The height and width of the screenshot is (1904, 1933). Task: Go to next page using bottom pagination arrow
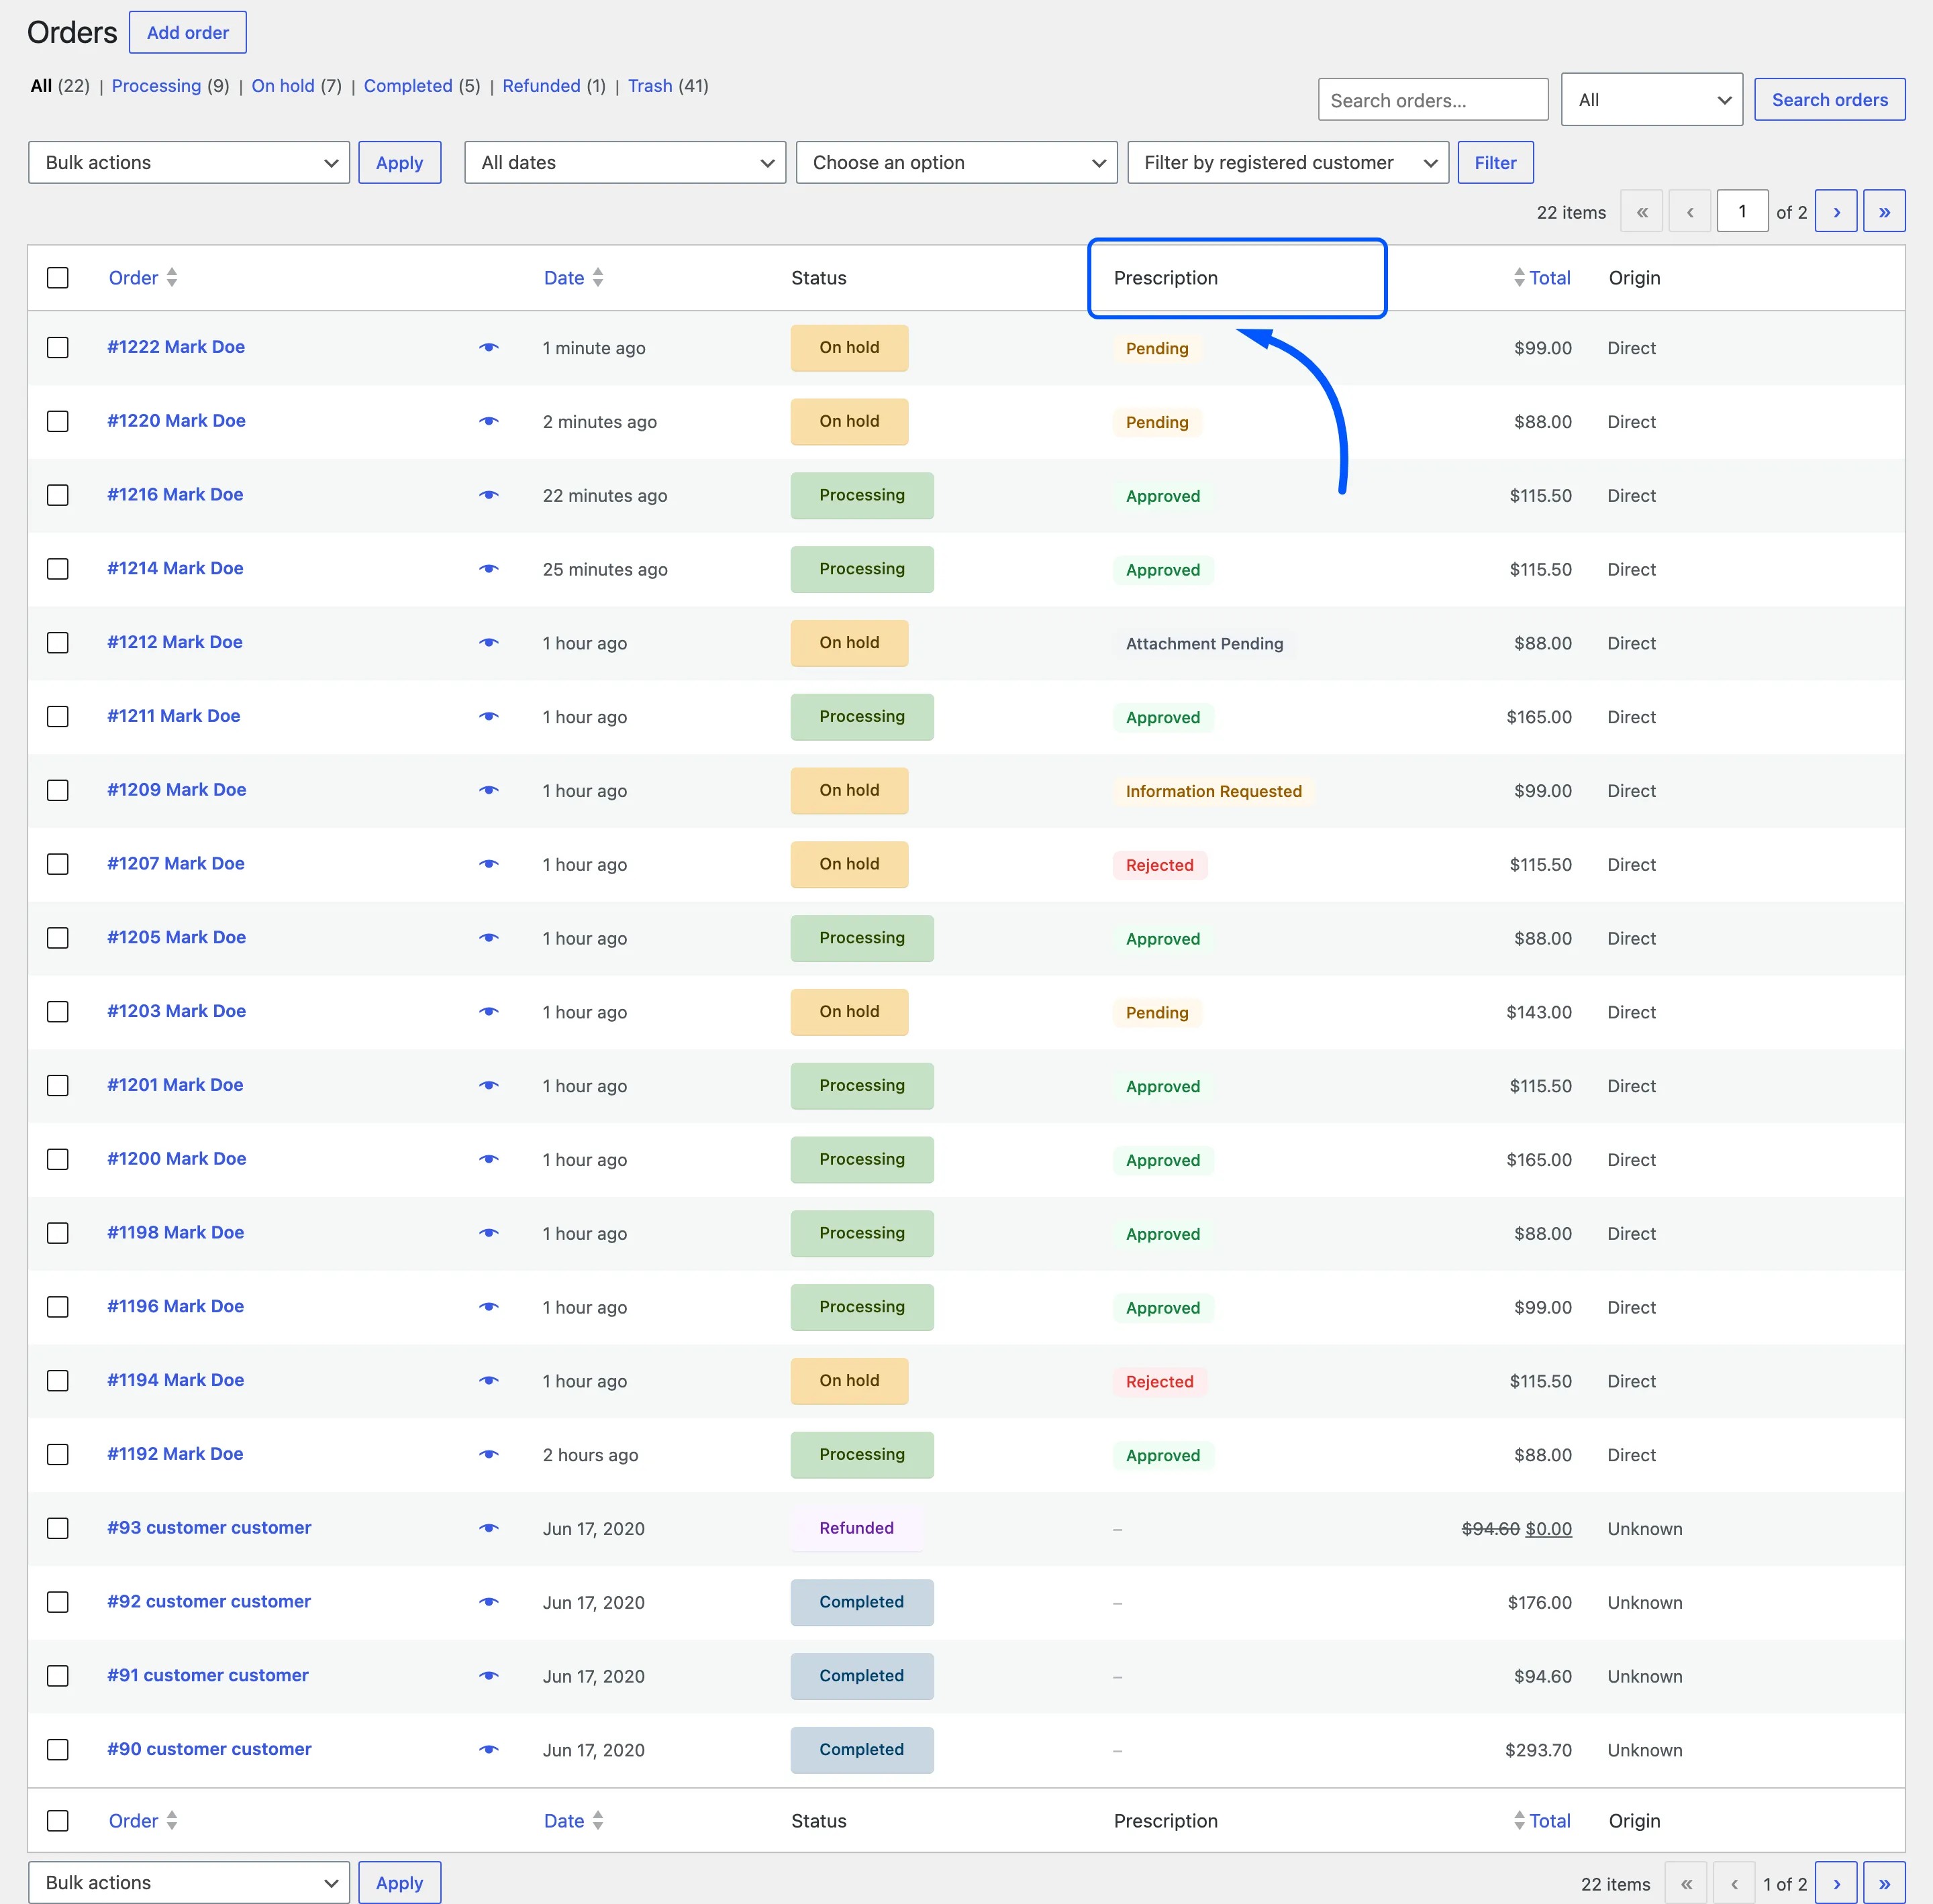click(1836, 1883)
